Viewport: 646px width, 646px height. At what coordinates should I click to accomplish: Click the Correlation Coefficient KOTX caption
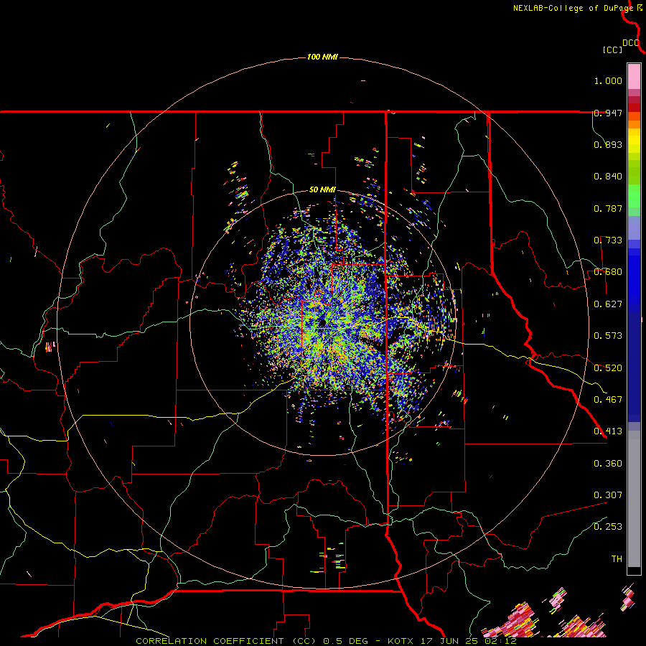coord(326,641)
